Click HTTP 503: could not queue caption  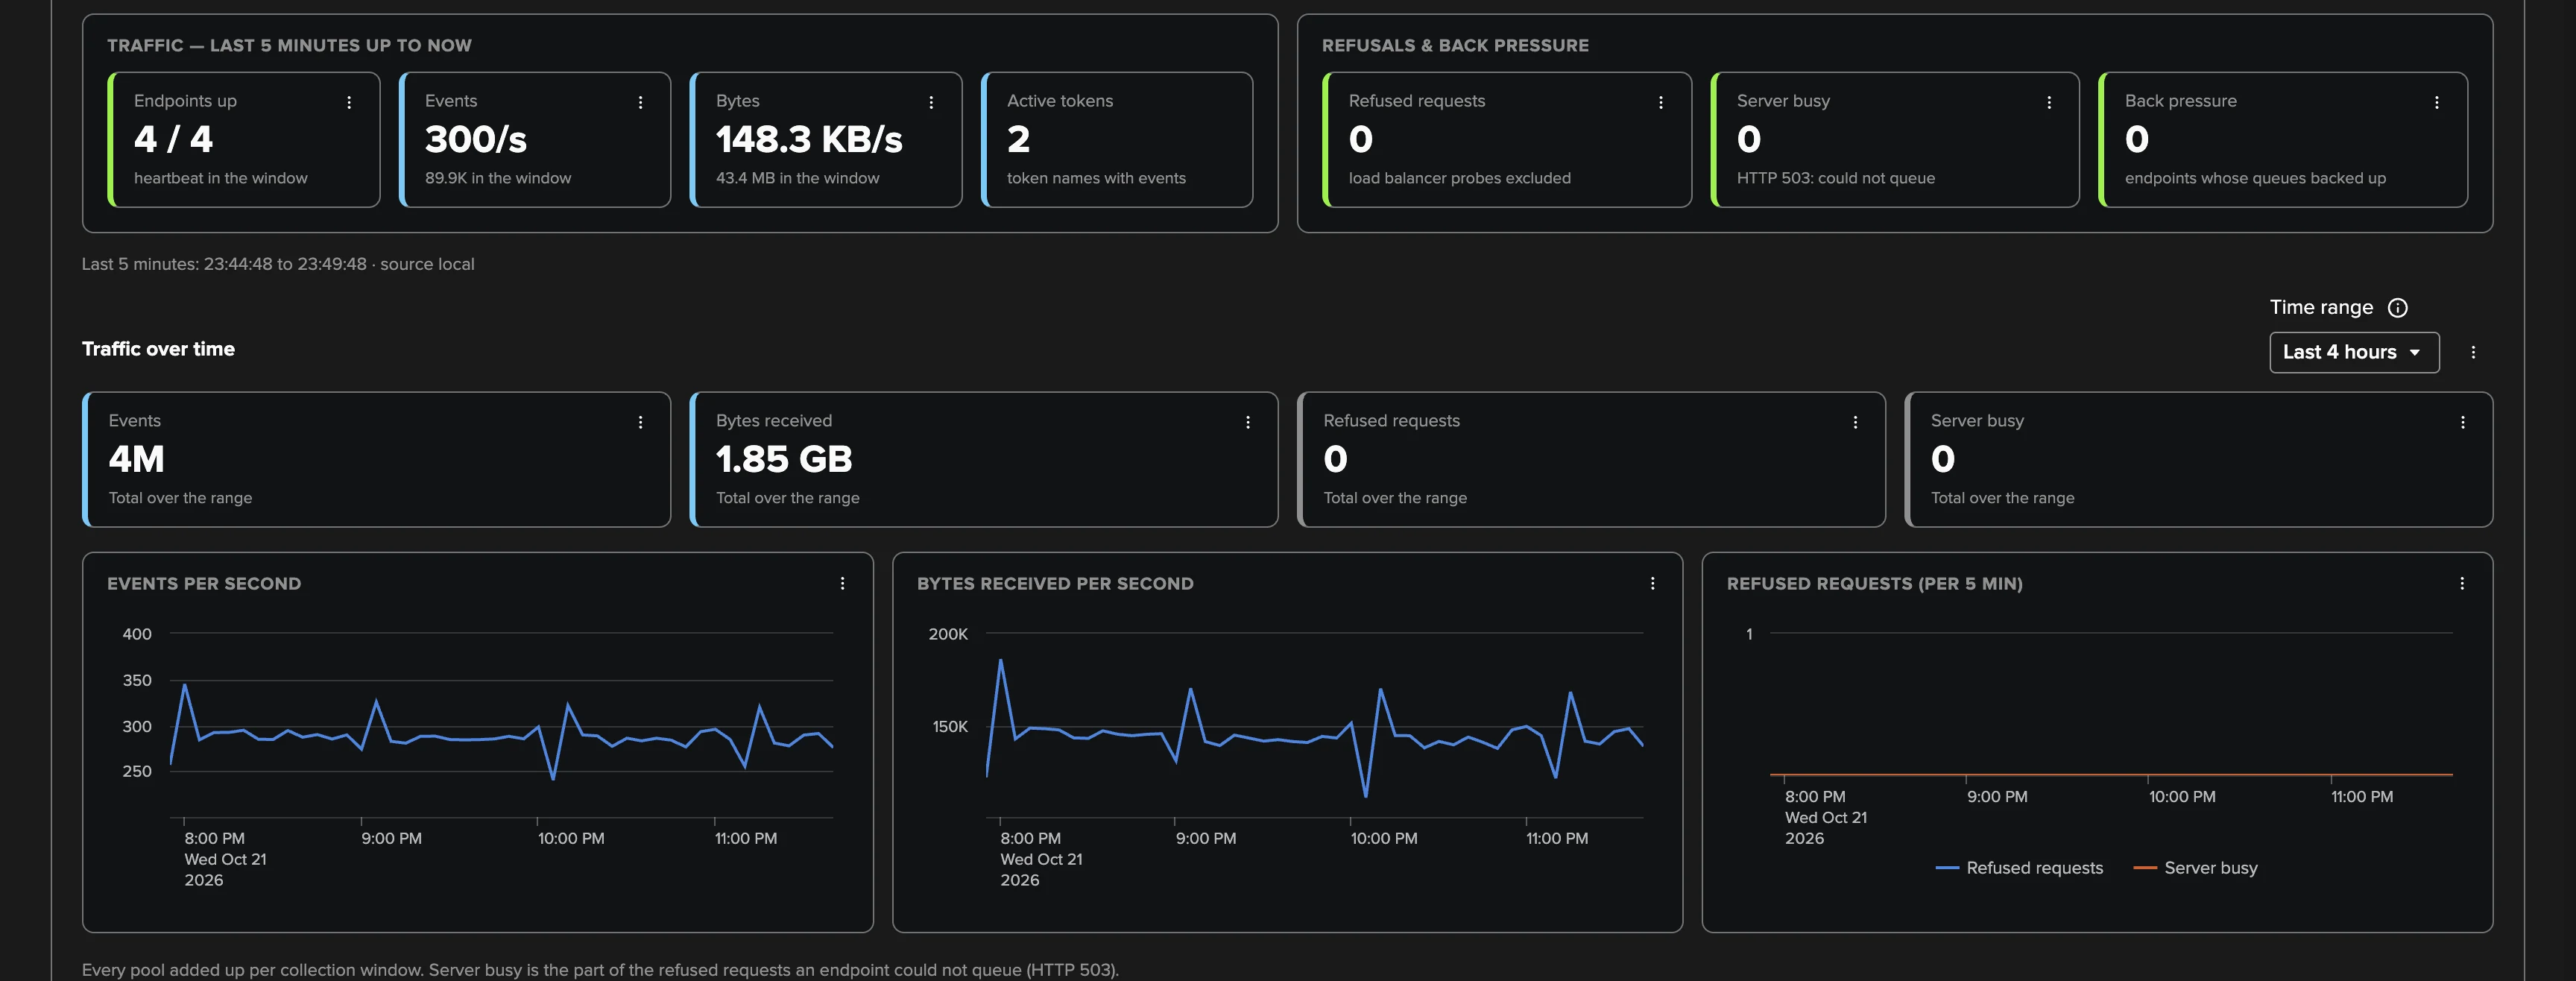point(1835,178)
